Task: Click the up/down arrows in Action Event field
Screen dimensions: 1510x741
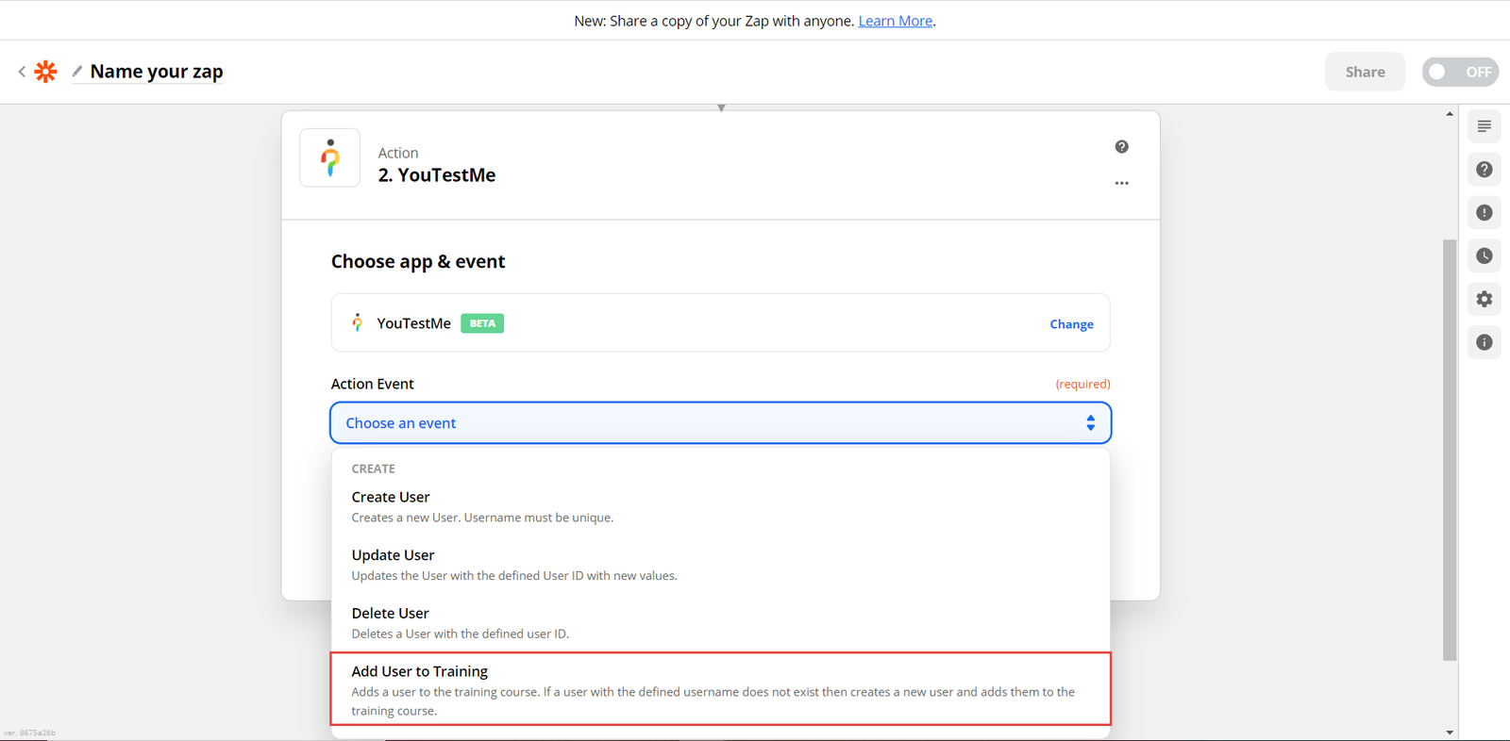Action: pyautogui.click(x=1090, y=423)
